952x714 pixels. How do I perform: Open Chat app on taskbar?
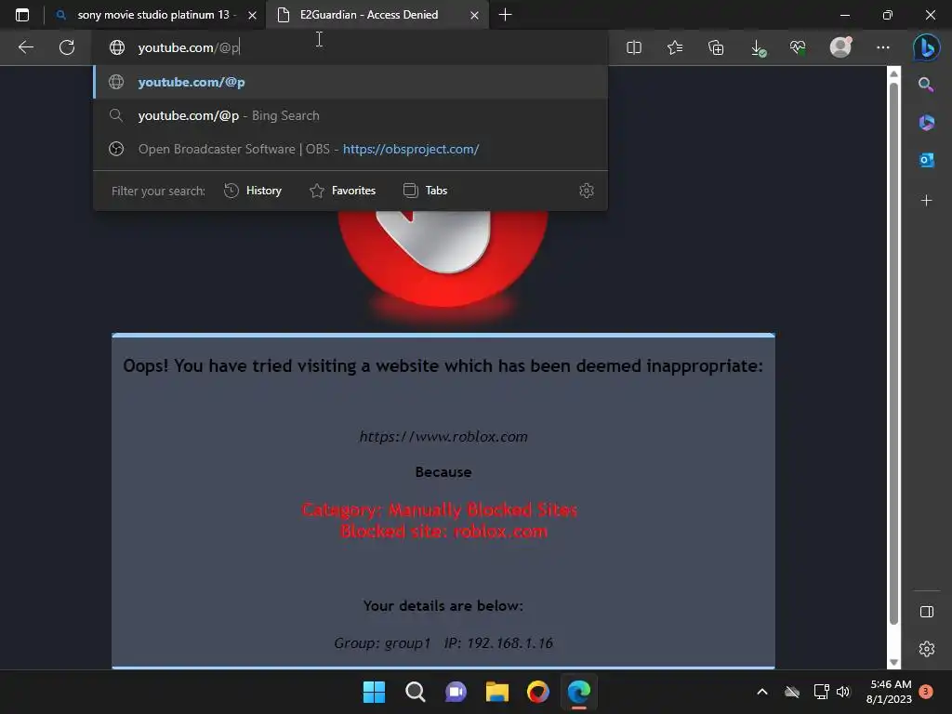click(456, 692)
